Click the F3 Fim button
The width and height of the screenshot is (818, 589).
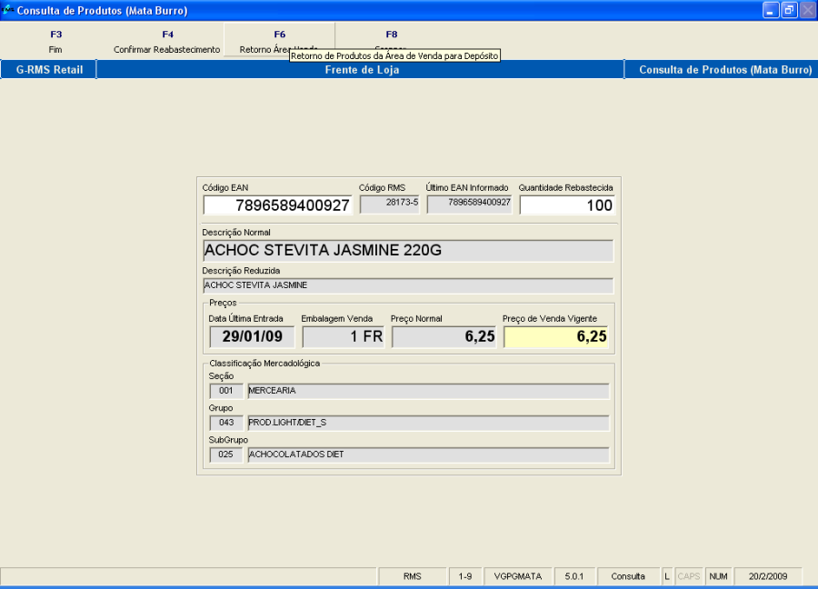click(x=55, y=42)
